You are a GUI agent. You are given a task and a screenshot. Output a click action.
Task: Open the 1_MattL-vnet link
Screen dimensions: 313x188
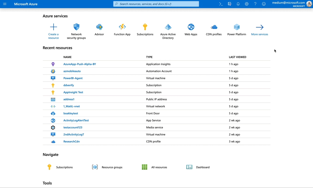pos(71,106)
